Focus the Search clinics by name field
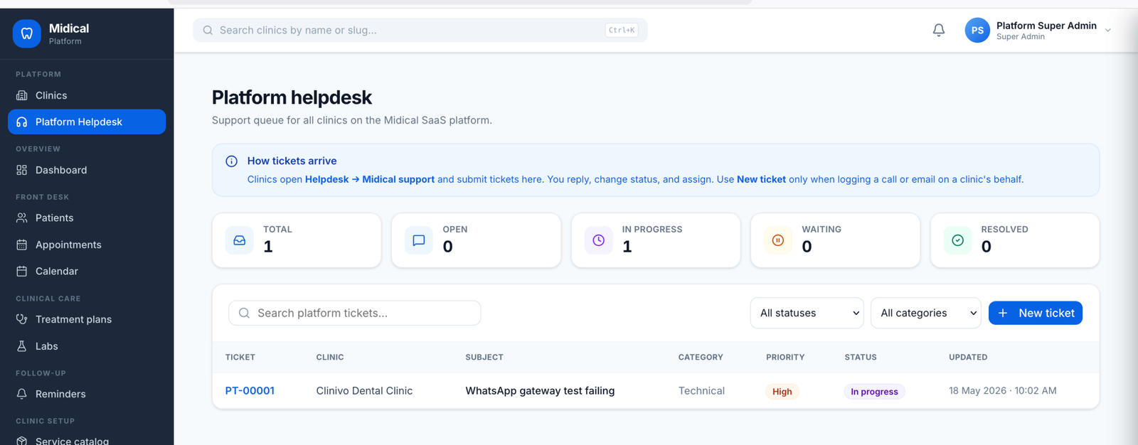 [x=420, y=30]
